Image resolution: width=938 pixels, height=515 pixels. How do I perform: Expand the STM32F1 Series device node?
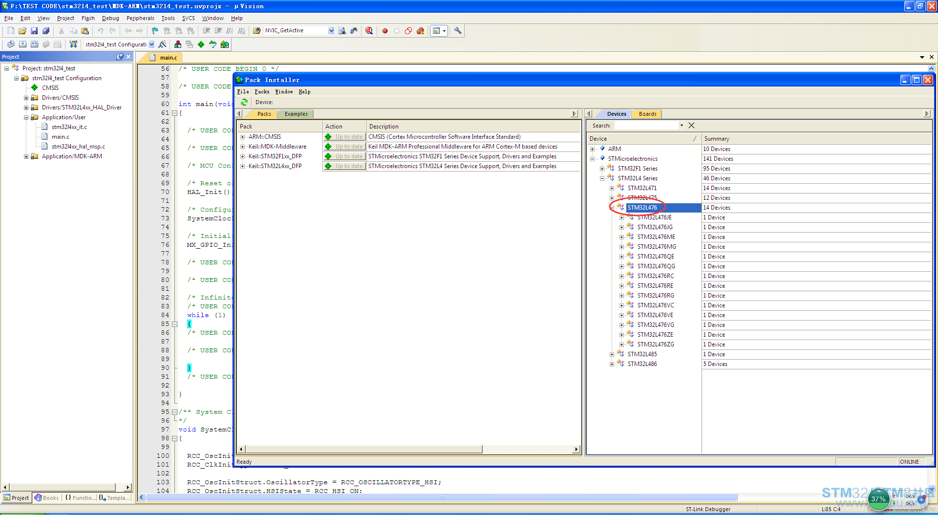602,169
